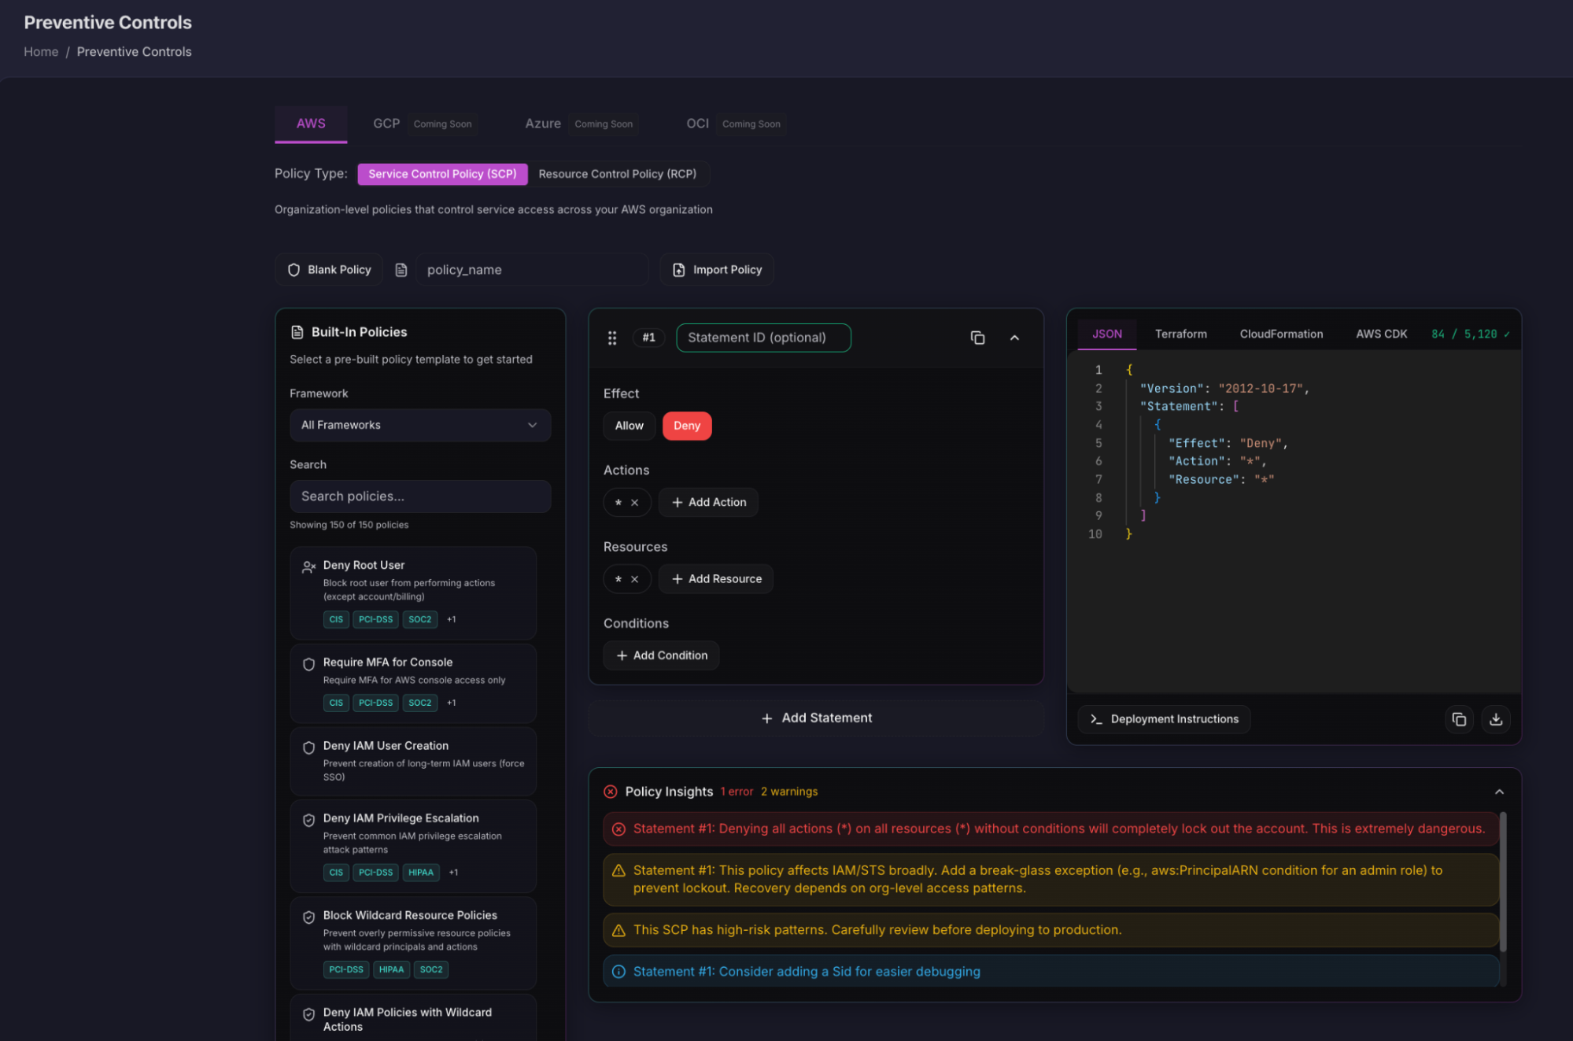The height and width of the screenshot is (1041, 1573).
Task: Click the Deny IAM User Creation shield icon
Action: [x=309, y=748]
